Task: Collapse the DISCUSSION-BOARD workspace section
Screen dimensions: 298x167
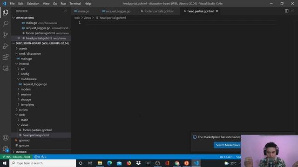Action: [x=42, y=43]
